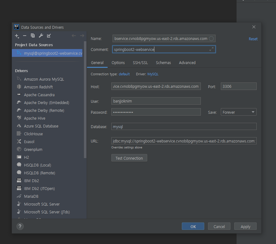
Task: Select IBM Db2 driver
Action: click(x=31, y=181)
